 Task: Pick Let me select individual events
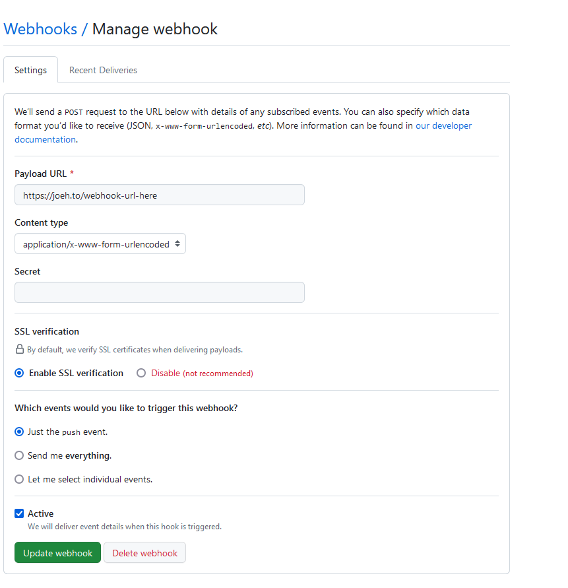[20, 480]
